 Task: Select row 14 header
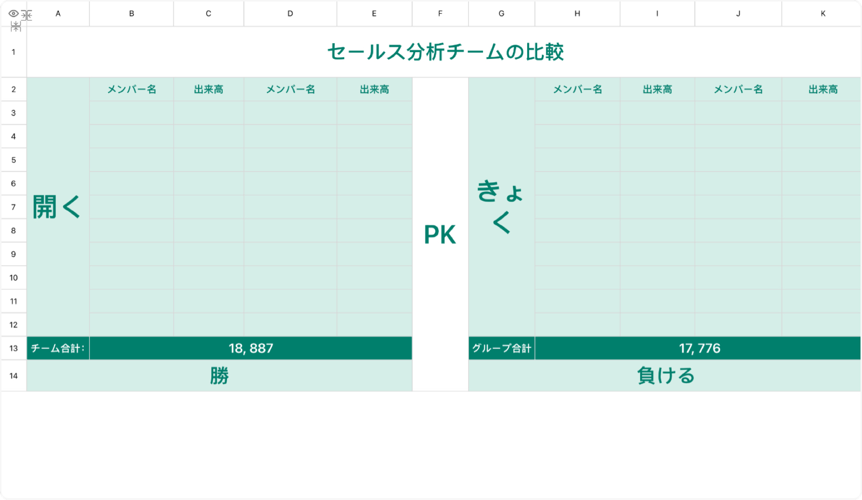click(14, 376)
